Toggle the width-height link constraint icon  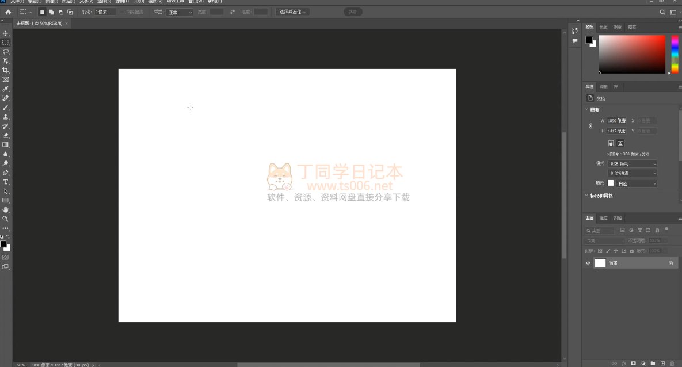coord(590,126)
